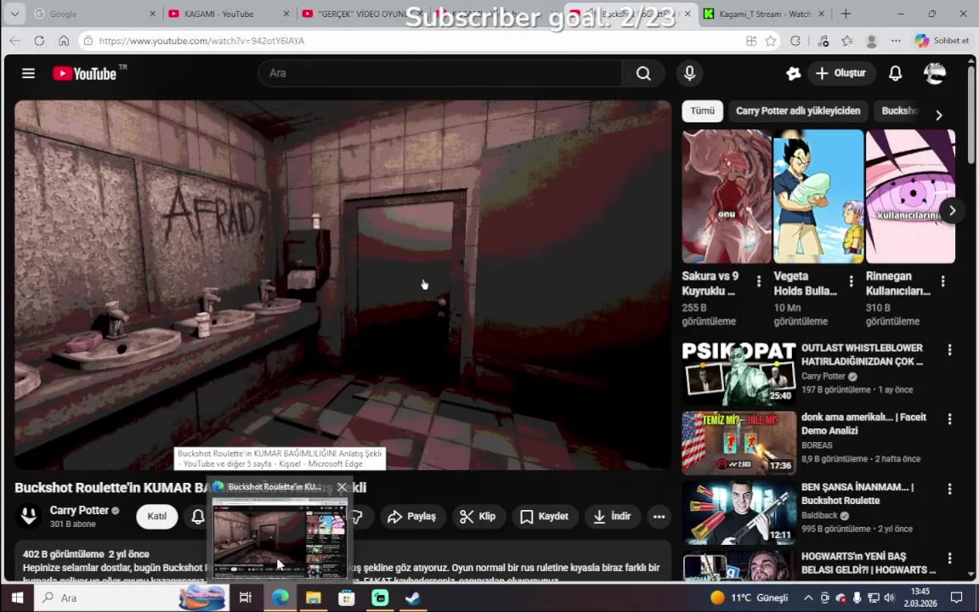Click the Paylaş share button
The height and width of the screenshot is (612, 979).
click(x=412, y=517)
